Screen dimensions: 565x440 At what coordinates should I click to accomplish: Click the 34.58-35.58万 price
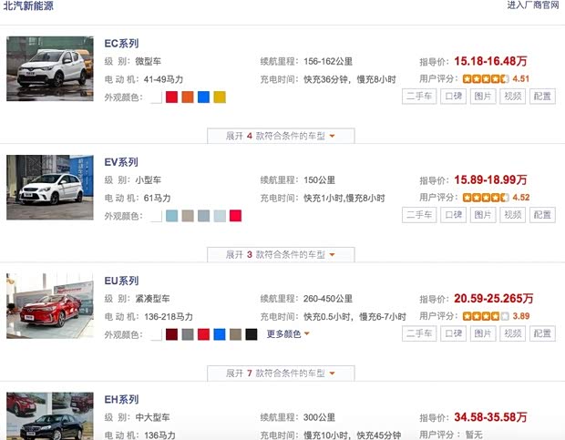tap(490, 417)
